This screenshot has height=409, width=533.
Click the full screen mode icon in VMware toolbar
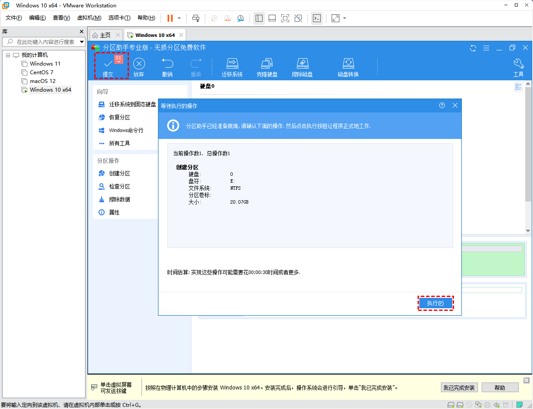point(285,18)
